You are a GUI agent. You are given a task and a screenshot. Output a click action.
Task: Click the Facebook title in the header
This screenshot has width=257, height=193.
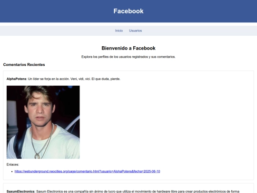(128, 11)
